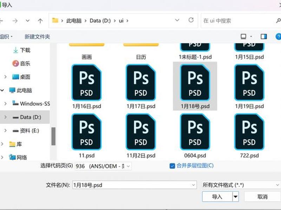
Task: Open the 选择代码页 dropdown
Action: point(128,166)
